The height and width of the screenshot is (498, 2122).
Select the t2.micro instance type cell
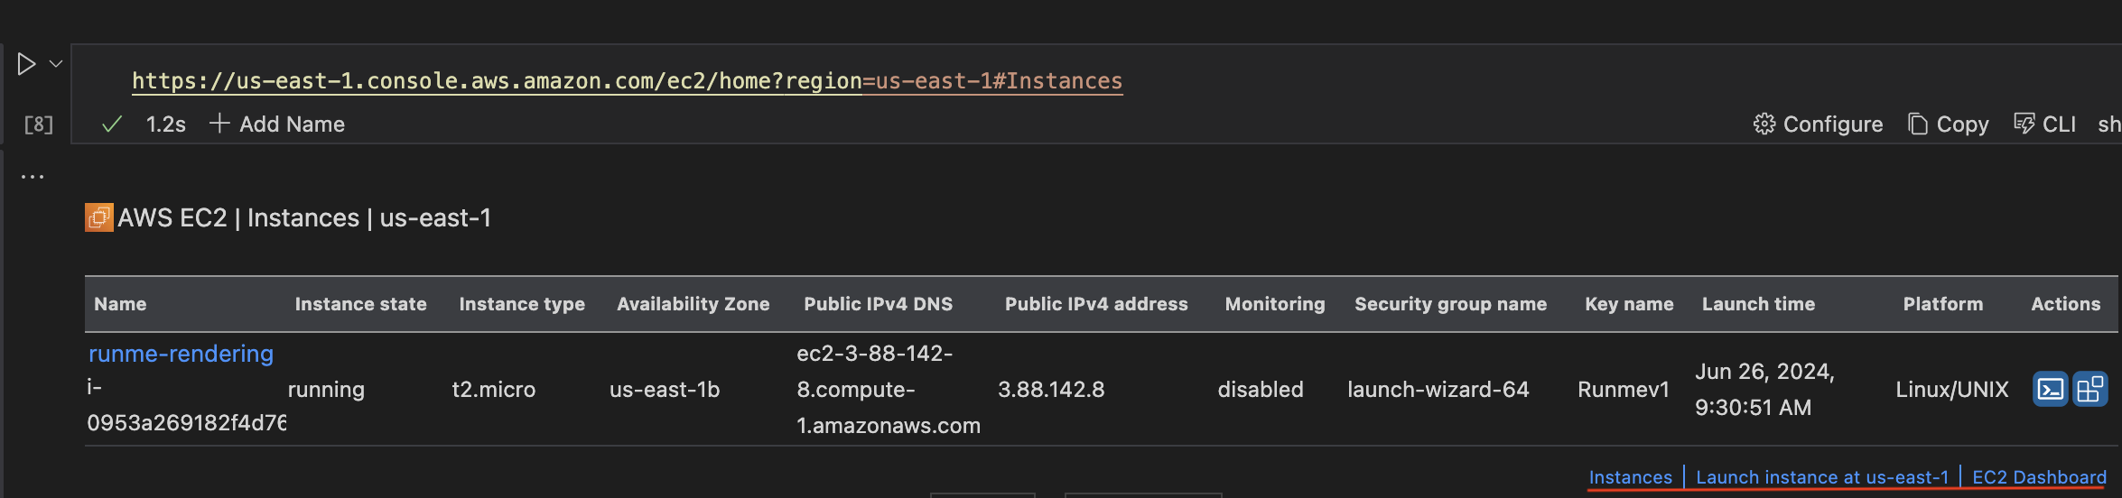click(493, 390)
